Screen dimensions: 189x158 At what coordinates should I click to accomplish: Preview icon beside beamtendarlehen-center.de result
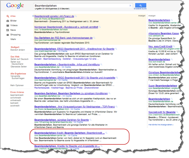click(106, 133)
